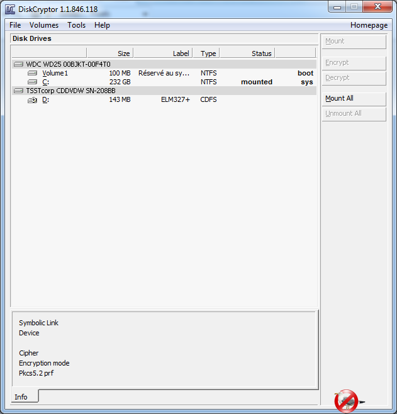Image resolution: width=397 pixels, height=414 pixels.
Task: Open the Help menu
Action: [x=102, y=25]
